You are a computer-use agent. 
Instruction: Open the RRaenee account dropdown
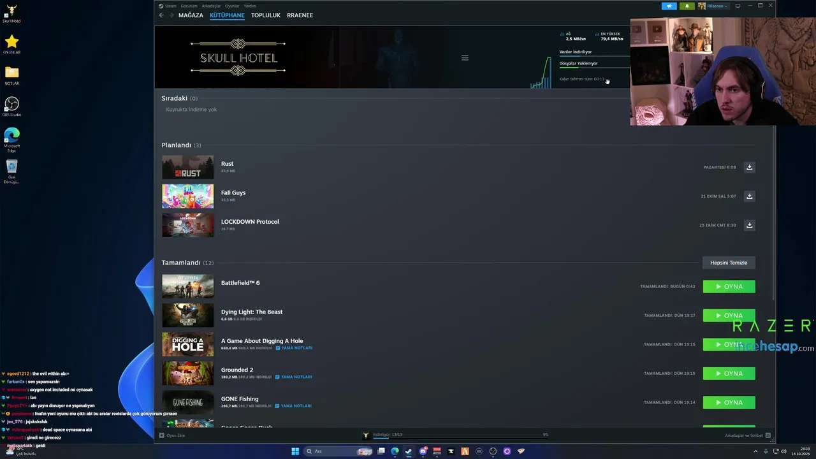click(x=713, y=6)
